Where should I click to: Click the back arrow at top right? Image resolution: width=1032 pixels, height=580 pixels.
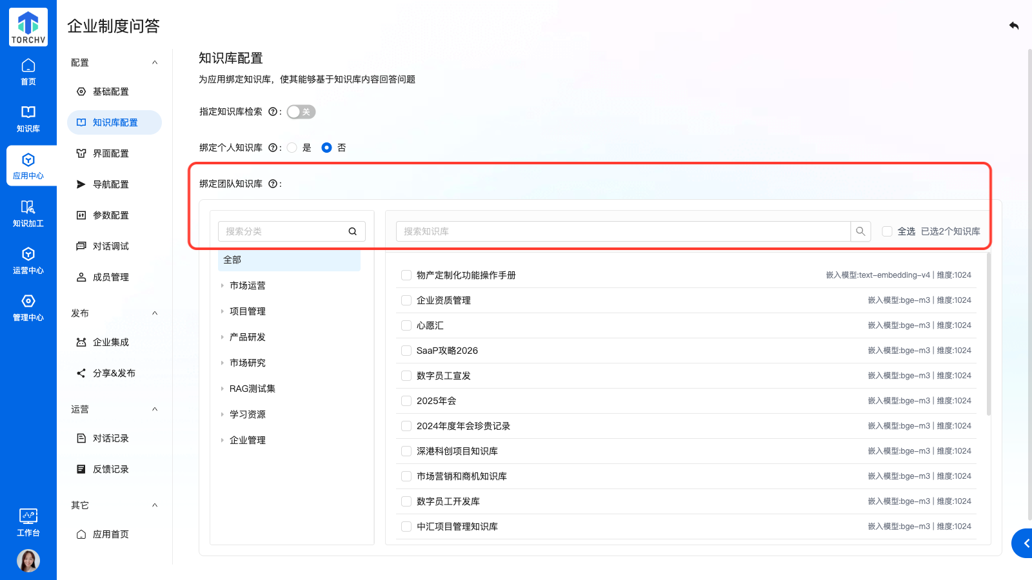(1014, 26)
